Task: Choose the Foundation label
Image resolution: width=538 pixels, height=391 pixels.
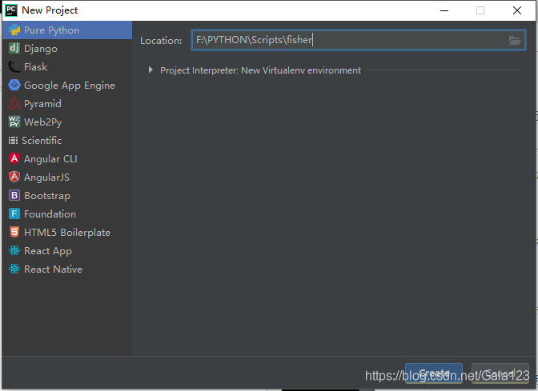Action: point(50,213)
